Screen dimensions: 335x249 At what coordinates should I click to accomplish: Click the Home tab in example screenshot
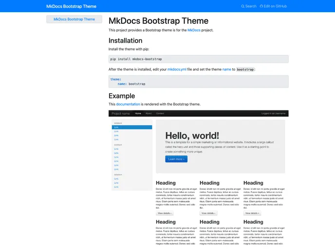138,113
